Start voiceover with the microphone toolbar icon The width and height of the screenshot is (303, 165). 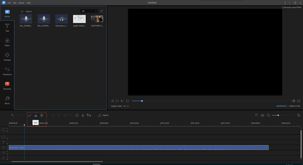point(83,115)
